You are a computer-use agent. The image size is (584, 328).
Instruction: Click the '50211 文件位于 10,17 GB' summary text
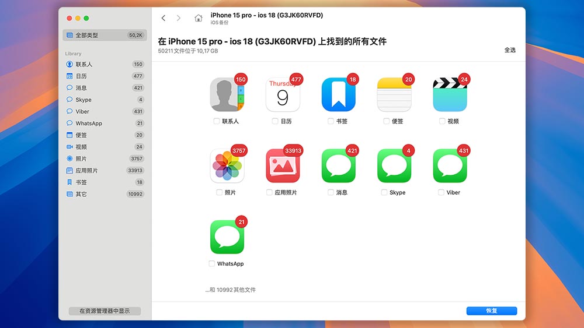coord(188,51)
